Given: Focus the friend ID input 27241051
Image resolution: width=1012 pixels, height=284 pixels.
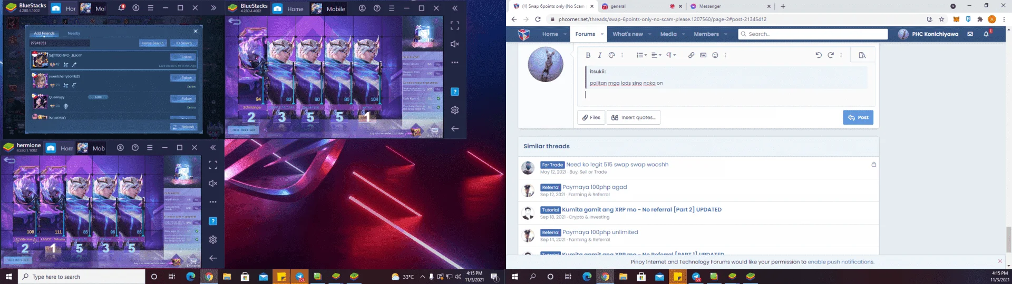Looking at the screenshot, I should pyautogui.click(x=60, y=43).
